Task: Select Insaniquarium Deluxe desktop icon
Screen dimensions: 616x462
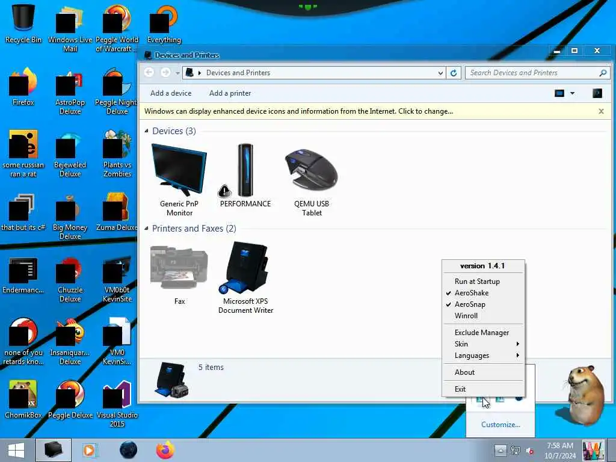Action: click(70, 342)
